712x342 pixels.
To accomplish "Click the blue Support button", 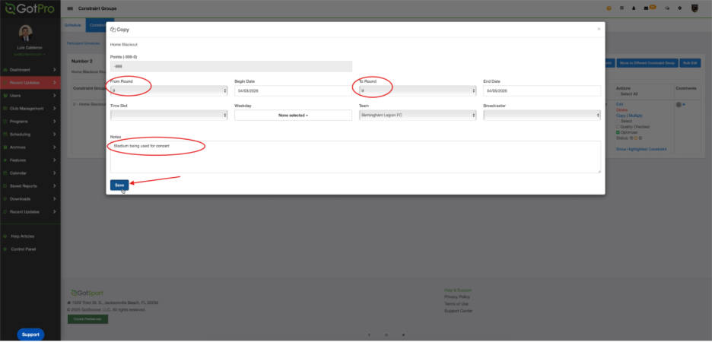I will click(30, 334).
